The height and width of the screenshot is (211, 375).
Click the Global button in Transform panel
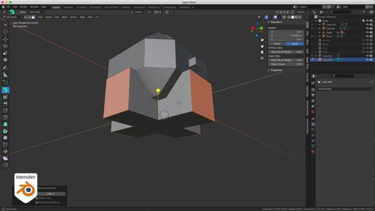tap(277, 44)
